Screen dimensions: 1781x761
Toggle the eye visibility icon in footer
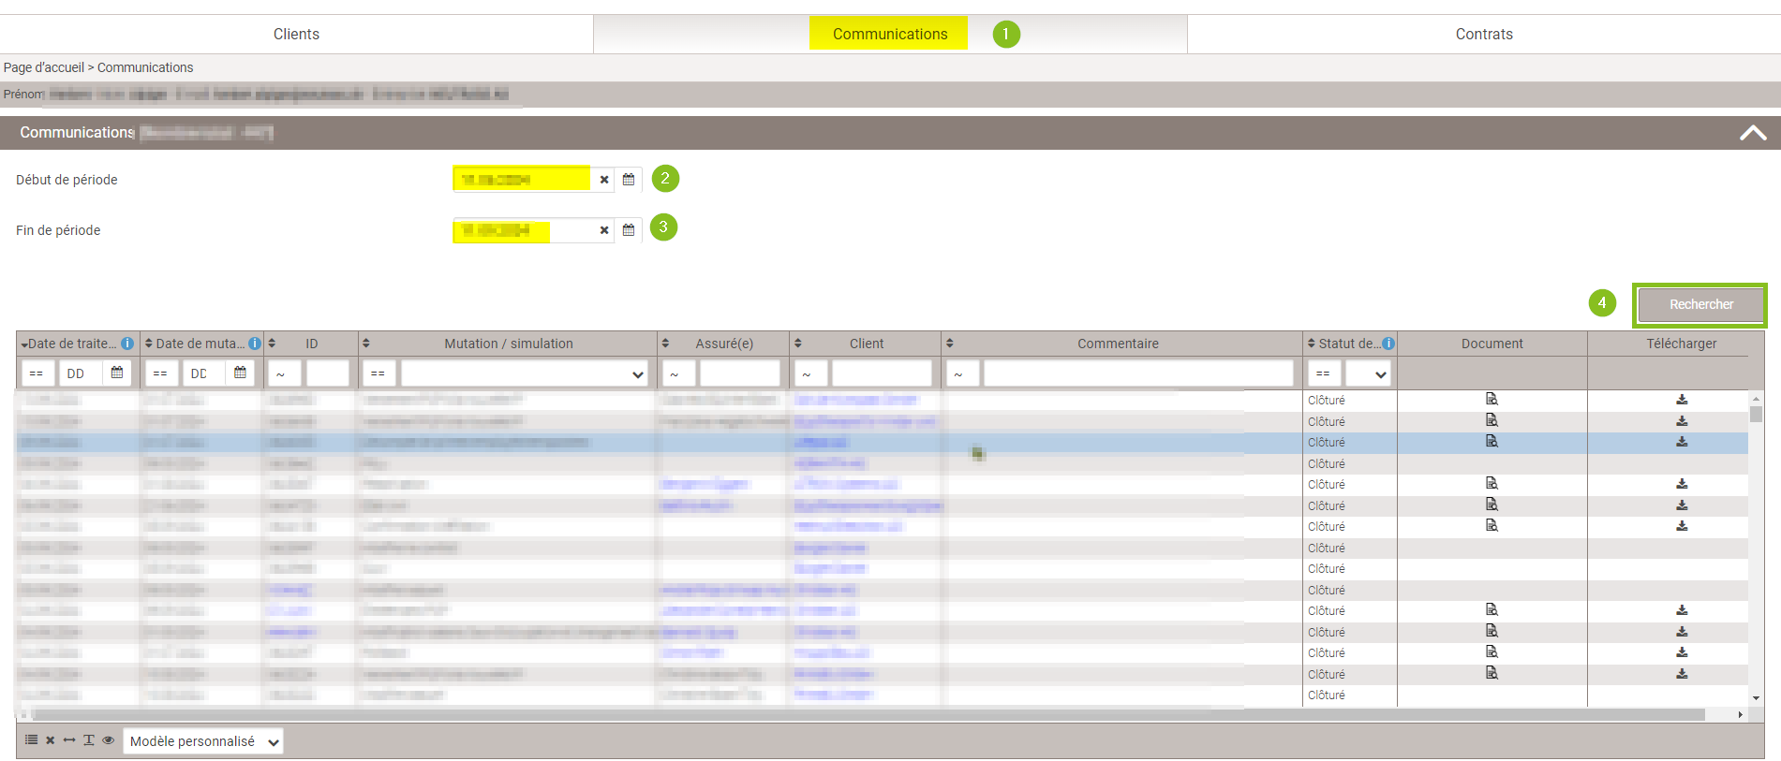point(109,739)
